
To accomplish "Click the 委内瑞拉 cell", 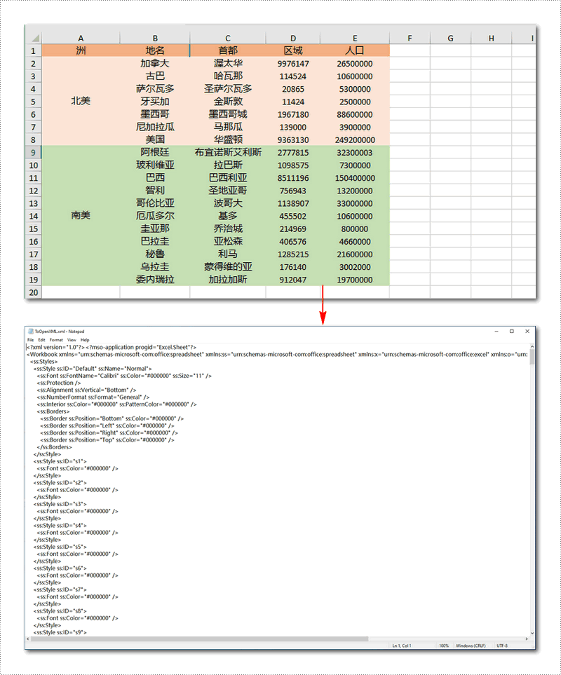I will pyautogui.click(x=155, y=280).
